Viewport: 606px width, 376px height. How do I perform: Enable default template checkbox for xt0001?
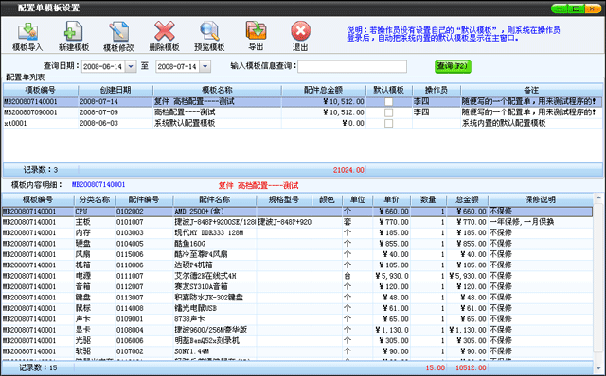click(x=389, y=123)
